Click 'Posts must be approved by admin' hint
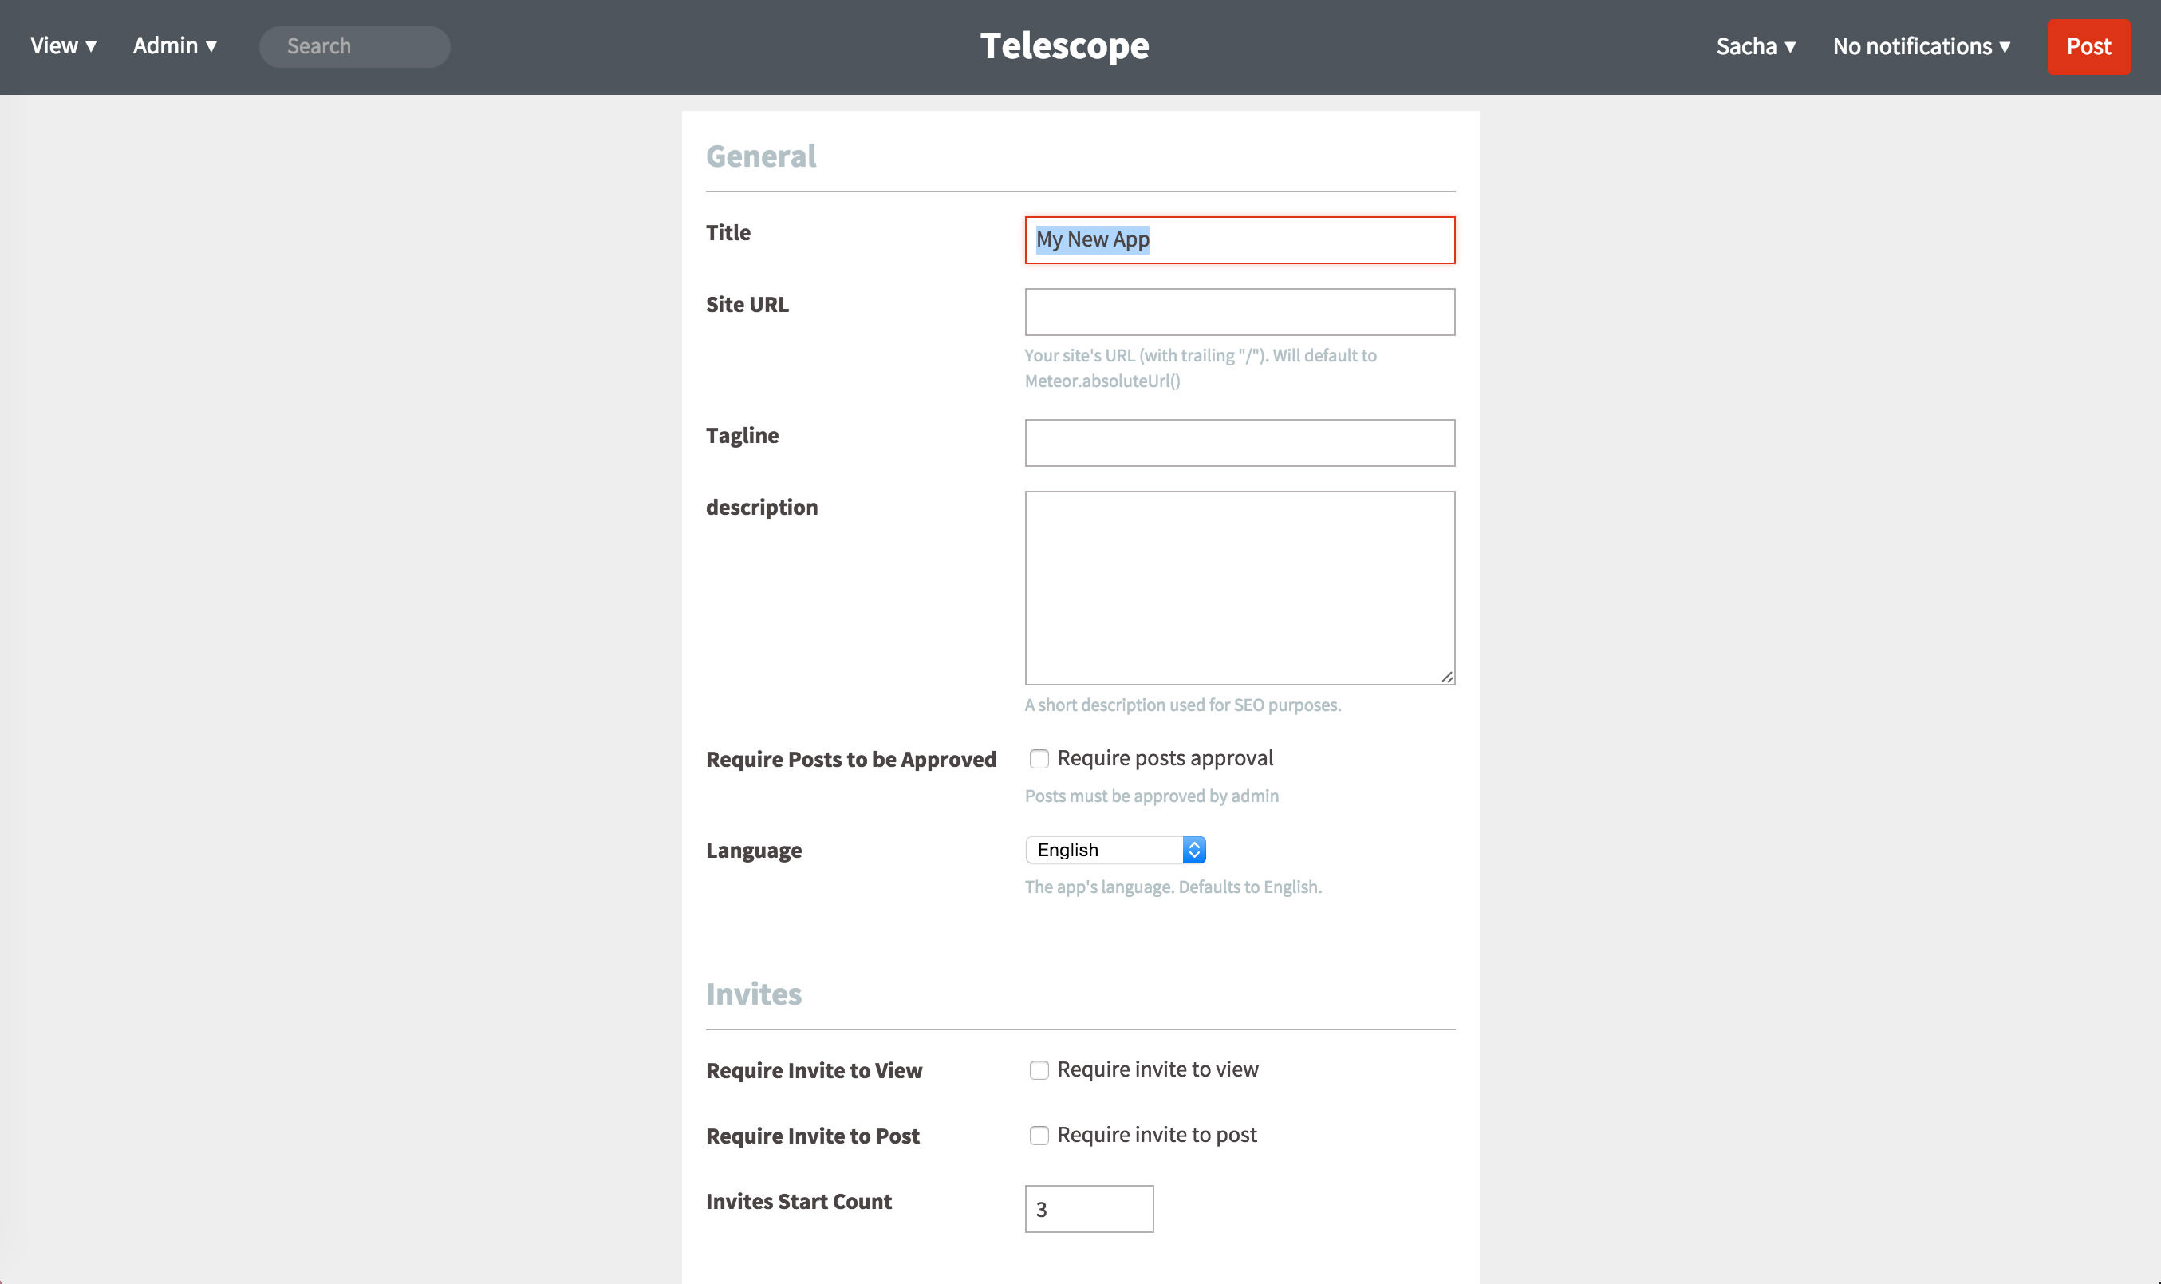The image size is (2161, 1284). point(1152,796)
